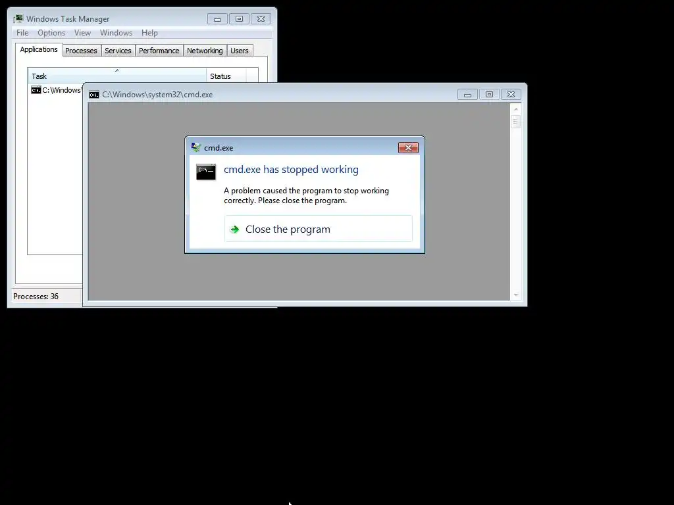Close the Windows Task Manager window

point(261,19)
